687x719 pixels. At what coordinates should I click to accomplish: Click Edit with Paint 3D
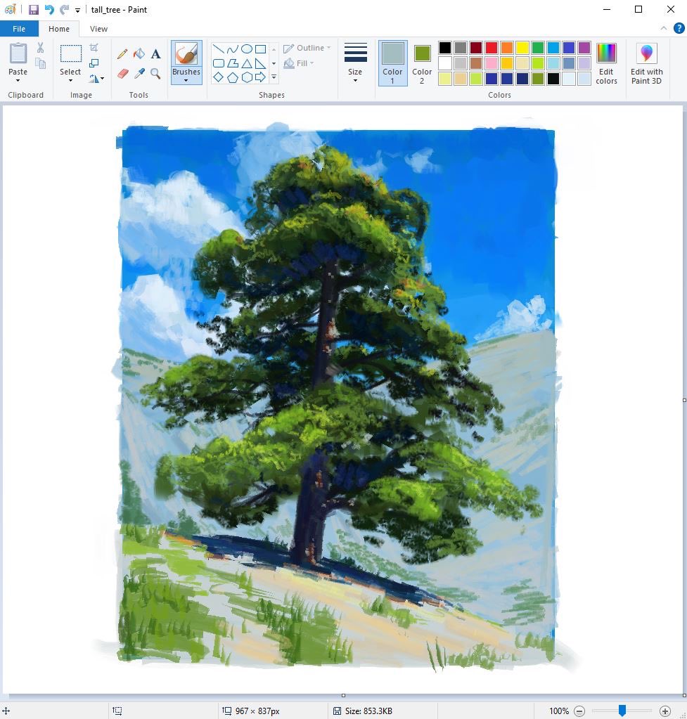click(647, 63)
